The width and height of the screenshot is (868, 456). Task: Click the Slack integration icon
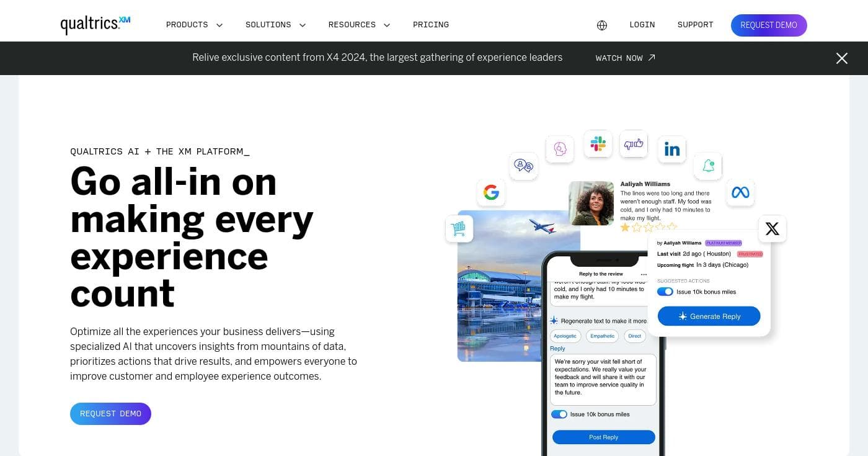point(596,144)
